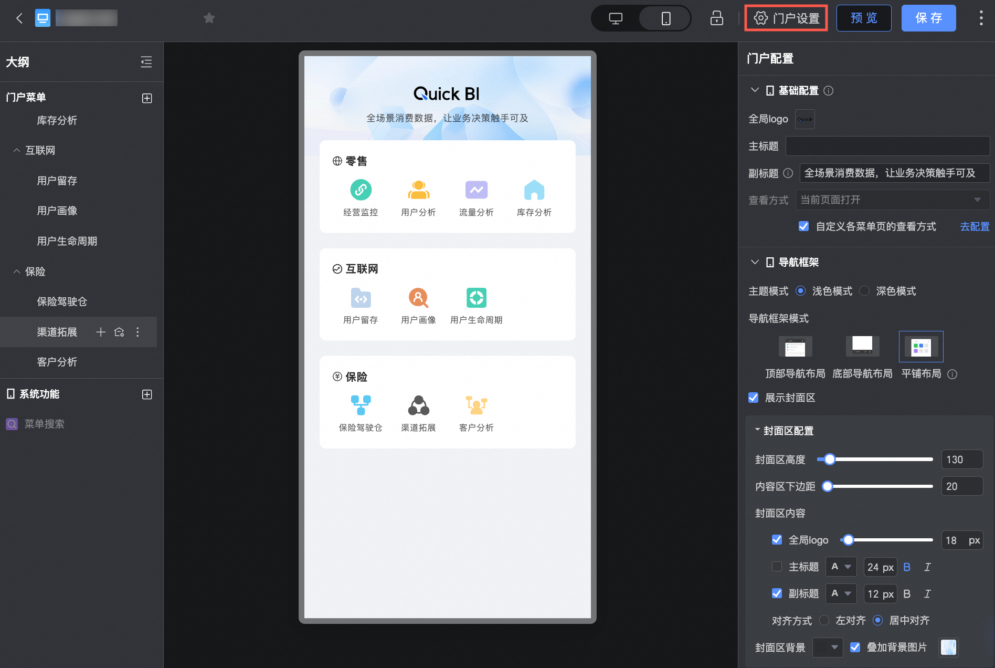This screenshot has width=995, height=668.
Task: Show info tooltip for 副标题
Action: 788,173
